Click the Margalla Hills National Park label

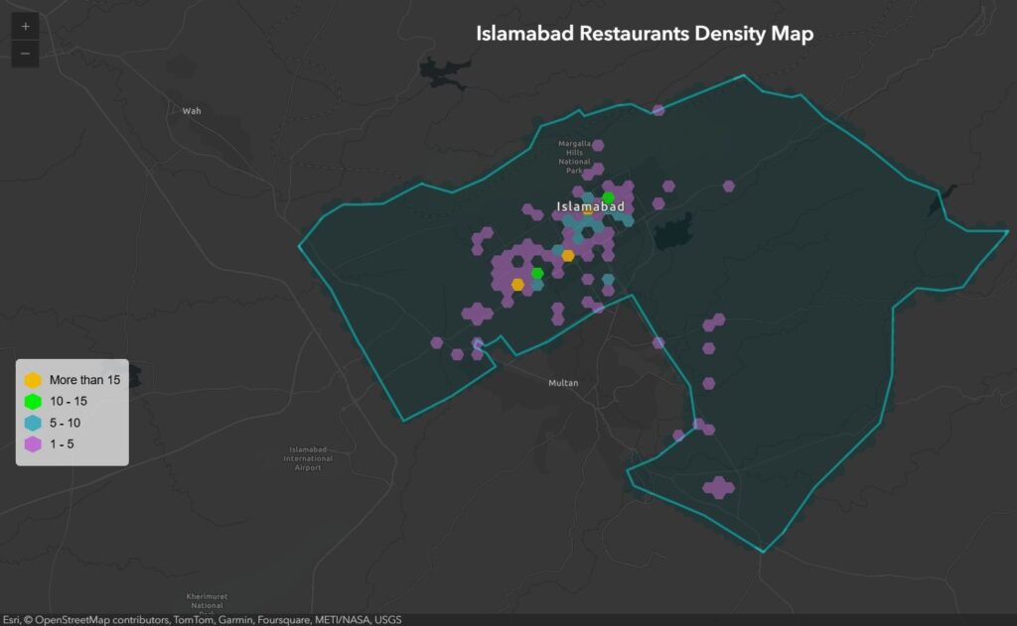click(574, 158)
